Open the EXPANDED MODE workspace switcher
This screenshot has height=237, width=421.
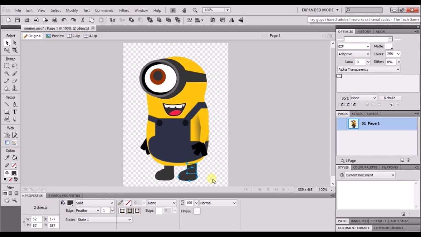320,10
